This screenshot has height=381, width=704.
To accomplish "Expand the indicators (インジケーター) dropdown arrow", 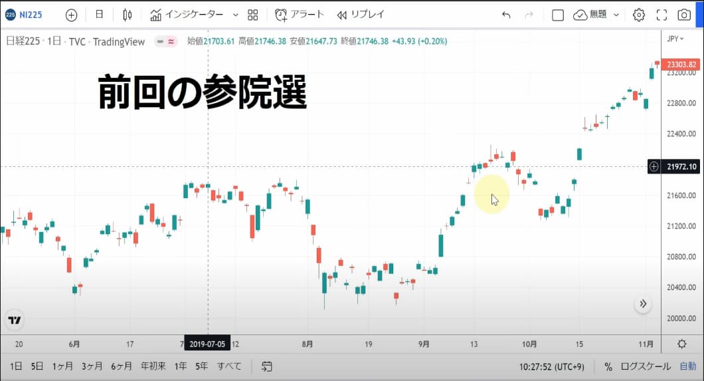I will pos(235,15).
